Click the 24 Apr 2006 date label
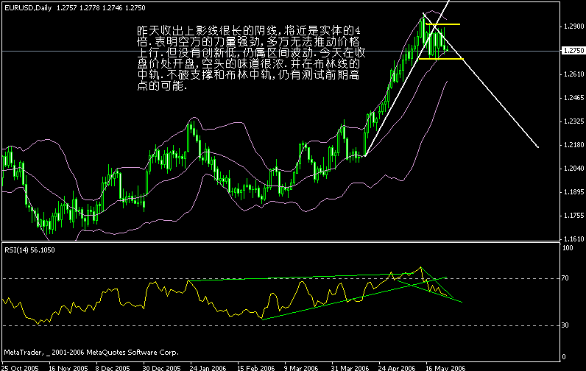The image size is (586, 371). coord(397,367)
